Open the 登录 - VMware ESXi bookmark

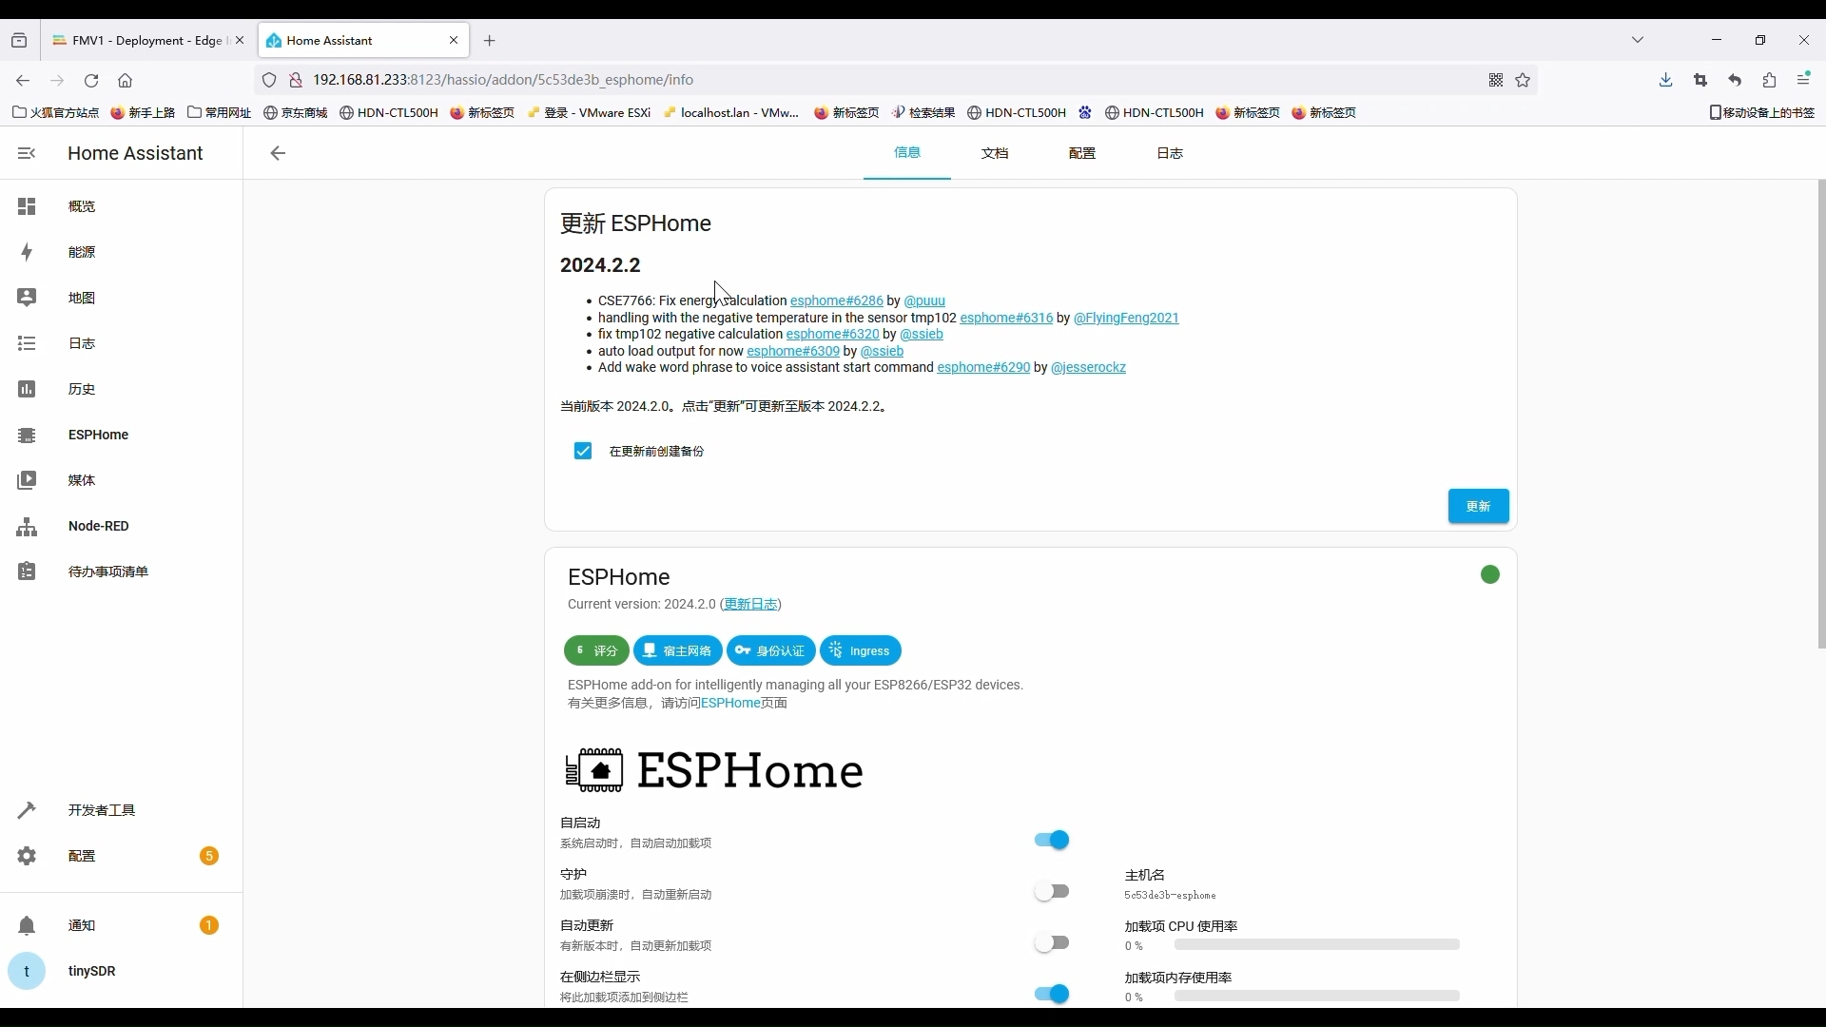590,112
